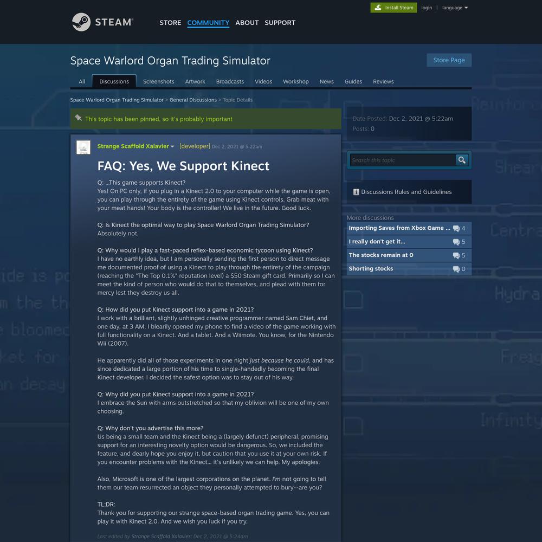Expand the author name dropdown arrow
This screenshot has width=542, height=542.
pos(172,146)
